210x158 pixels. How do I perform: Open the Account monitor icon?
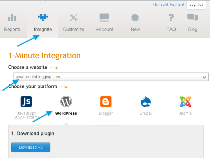pyautogui.click(x=104, y=18)
